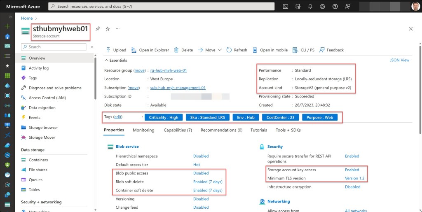Open the notifications bell
Viewport: 422px width, 212px height.
(310, 6)
